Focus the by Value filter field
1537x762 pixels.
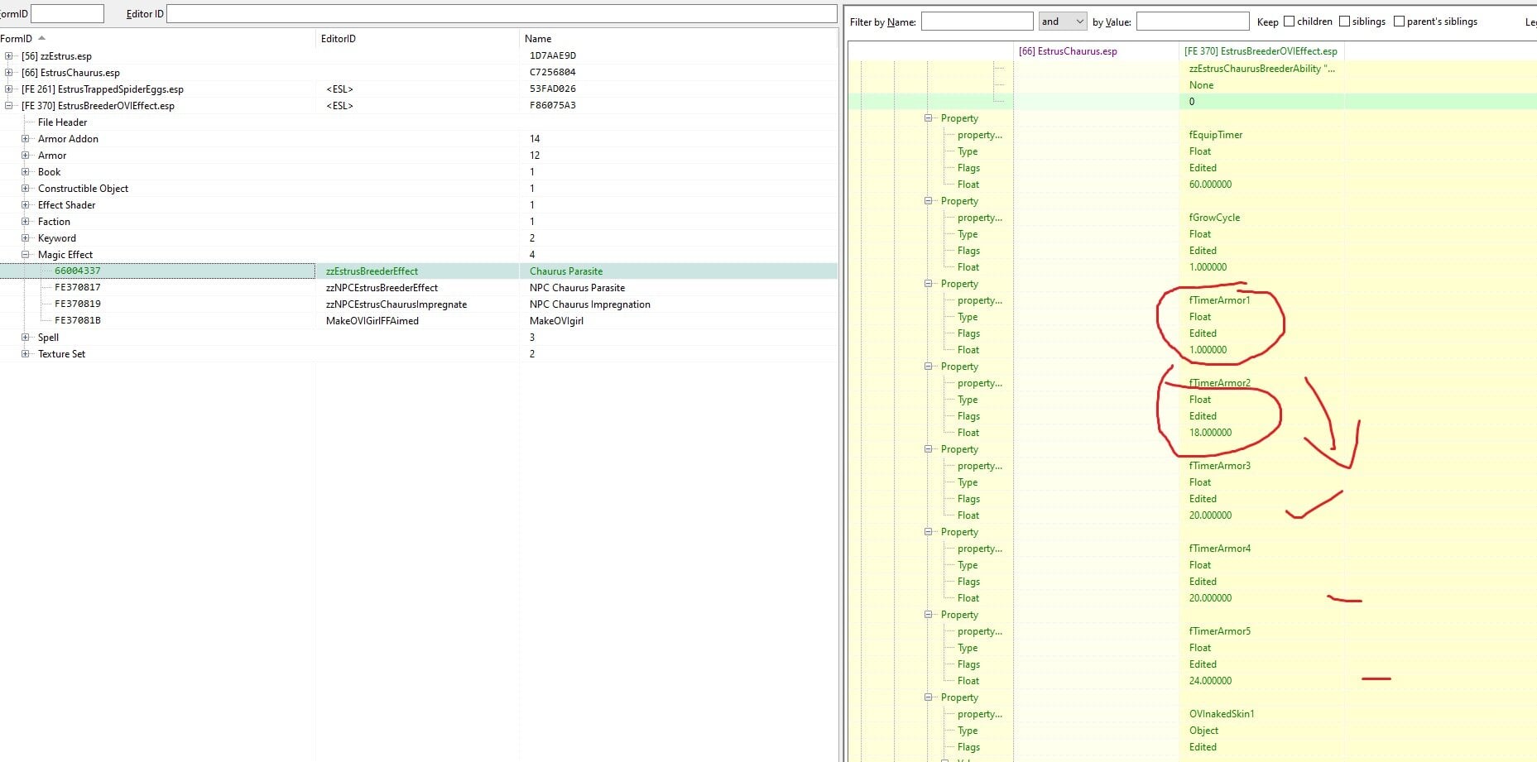pyautogui.click(x=1193, y=22)
